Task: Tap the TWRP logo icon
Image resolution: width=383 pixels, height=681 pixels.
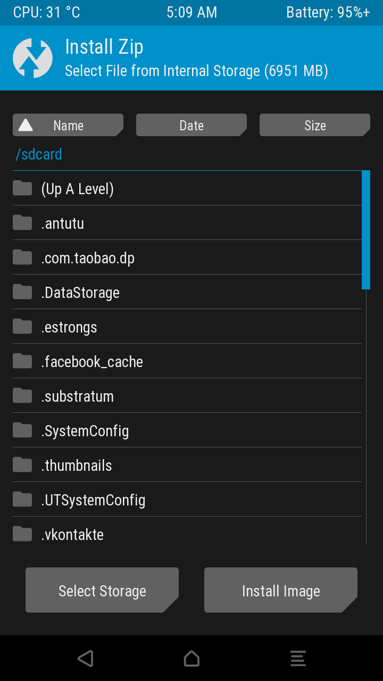Action: point(32,59)
